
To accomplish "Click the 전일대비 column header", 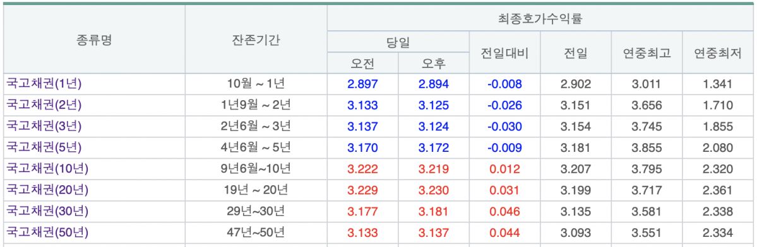I will (x=504, y=52).
